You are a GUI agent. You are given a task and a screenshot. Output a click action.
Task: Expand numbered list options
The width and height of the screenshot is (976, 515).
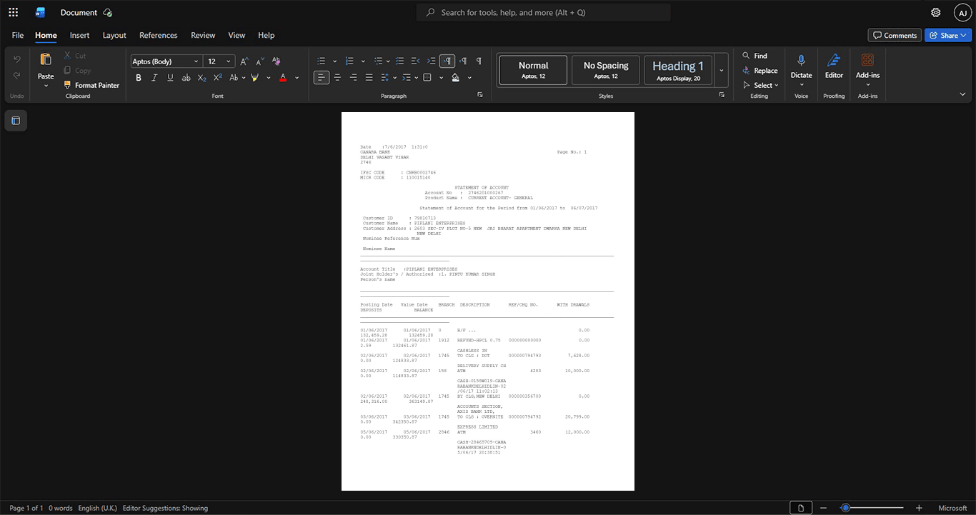point(363,61)
